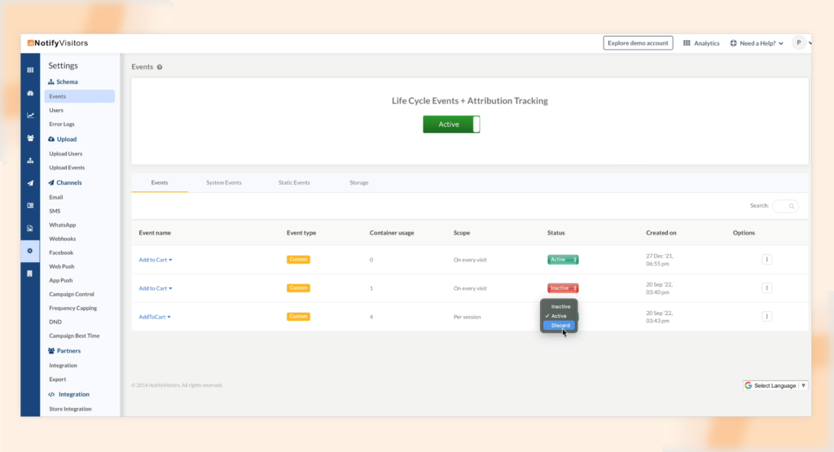Open the settings gear sidebar icon

click(x=30, y=251)
